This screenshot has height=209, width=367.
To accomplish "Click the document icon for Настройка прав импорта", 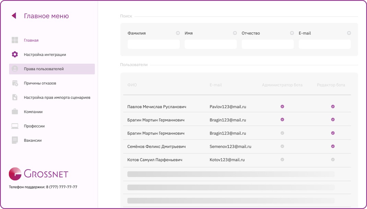I will coord(15,97).
